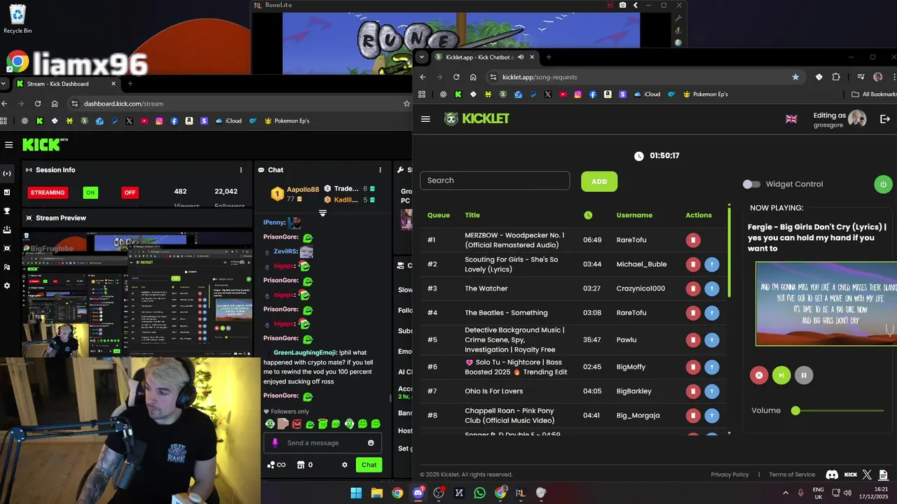Click STREAMING status button
Image resolution: width=897 pixels, height=504 pixels.
(x=48, y=192)
